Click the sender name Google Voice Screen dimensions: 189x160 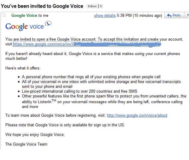coord(24,16)
